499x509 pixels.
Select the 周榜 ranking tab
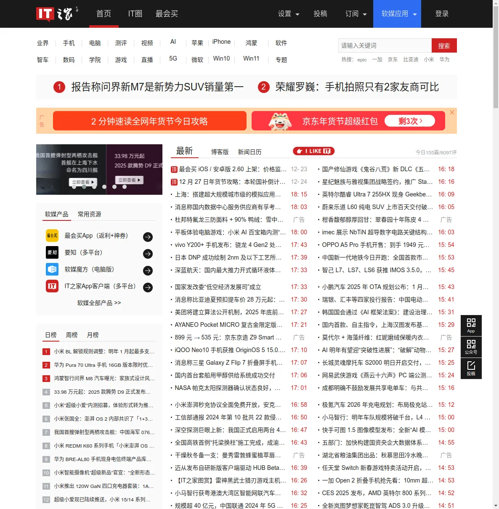(x=72, y=335)
